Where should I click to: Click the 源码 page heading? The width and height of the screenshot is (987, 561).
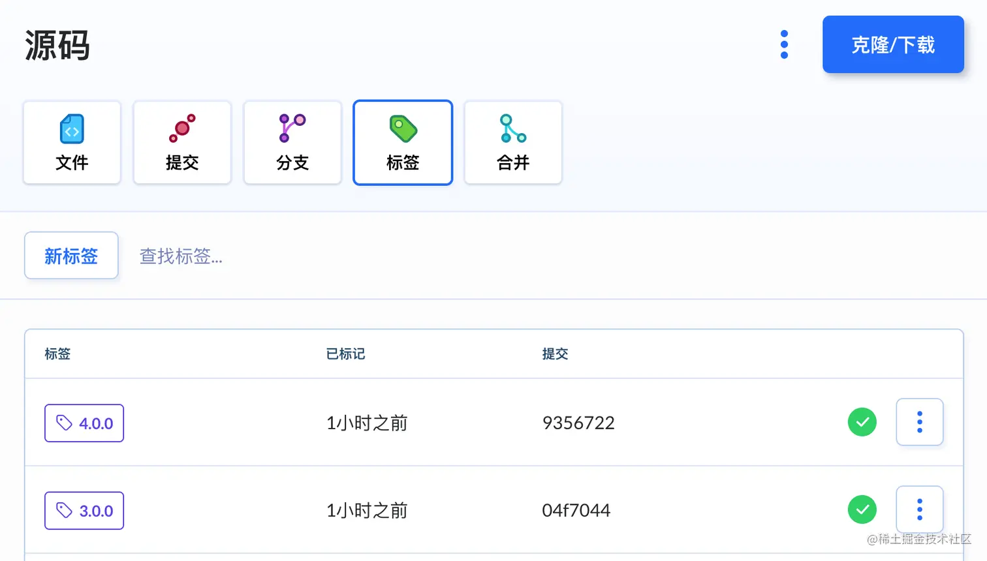[x=57, y=45]
